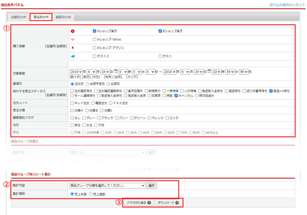The width and height of the screenshot is (307, 215).
Task: Open the start day dropdown
Action: point(105,72)
